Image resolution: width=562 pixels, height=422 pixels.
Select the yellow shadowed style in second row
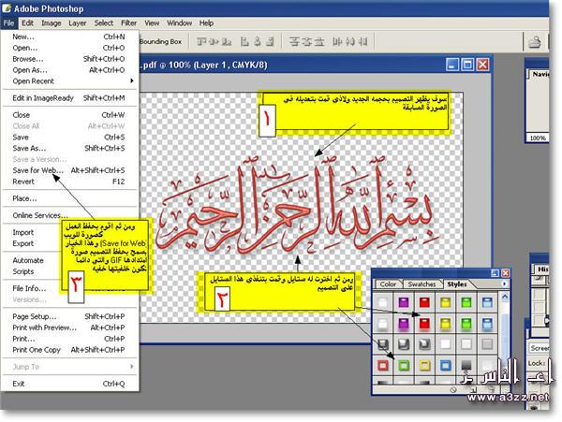(x=445, y=324)
